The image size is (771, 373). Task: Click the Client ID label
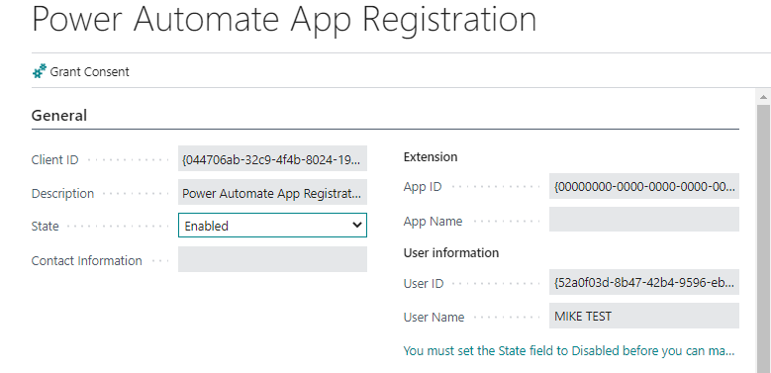(x=54, y=159)
